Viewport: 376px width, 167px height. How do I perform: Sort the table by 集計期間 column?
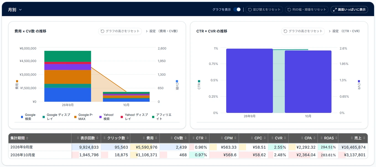[27, 138]
